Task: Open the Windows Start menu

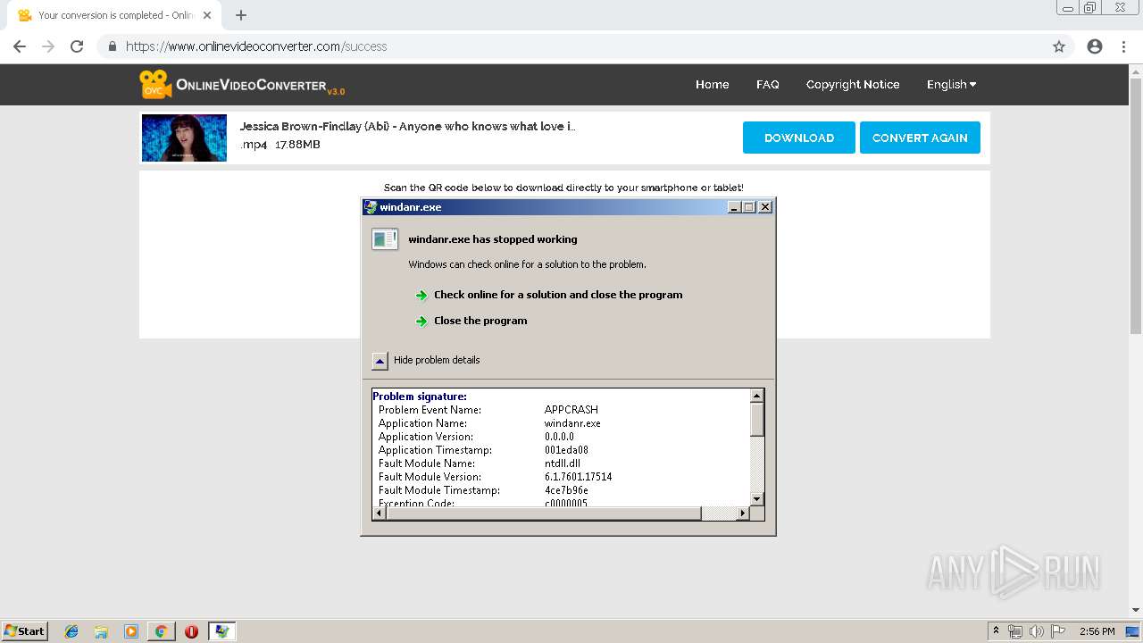Action: pos(25,630)
